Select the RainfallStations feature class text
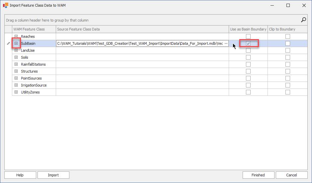Image resolution: width=312 pixels, height=183 pixels. [x=33, y=64]
